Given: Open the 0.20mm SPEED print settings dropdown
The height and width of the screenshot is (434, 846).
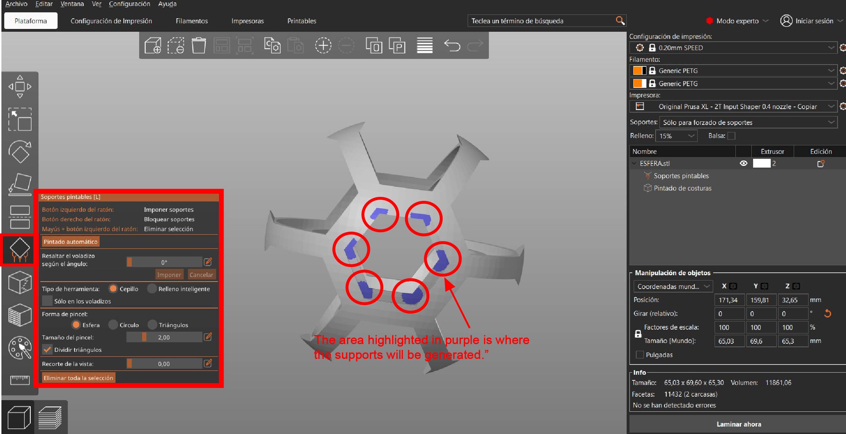Looking at the screenshot, I should tap(733, 48).
